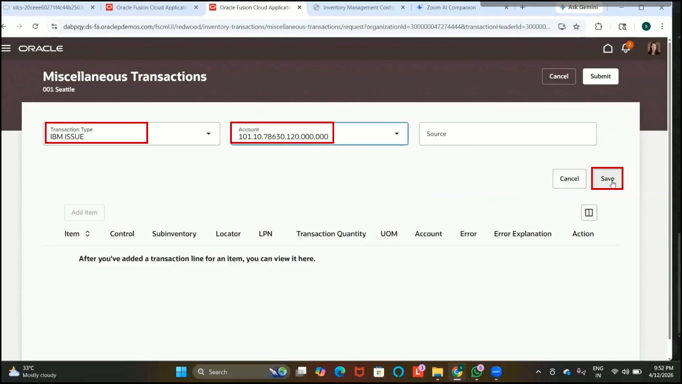The width and height of the screenshot is (682, 384).
Task: Click the Locator column header
Action: tap(228, 234)
